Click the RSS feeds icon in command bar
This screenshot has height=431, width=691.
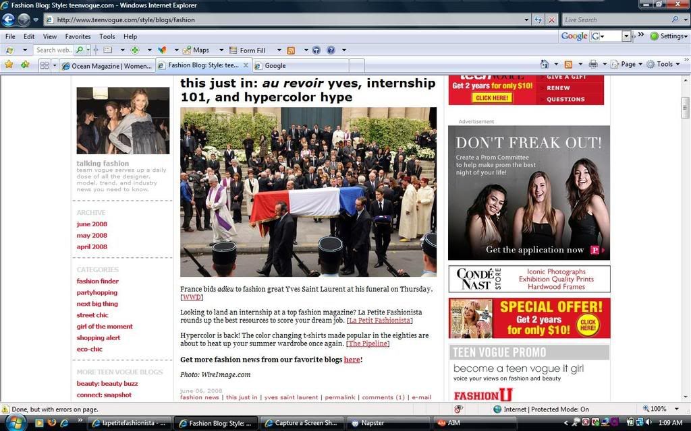pyautogui.click(x=568, y=64)
